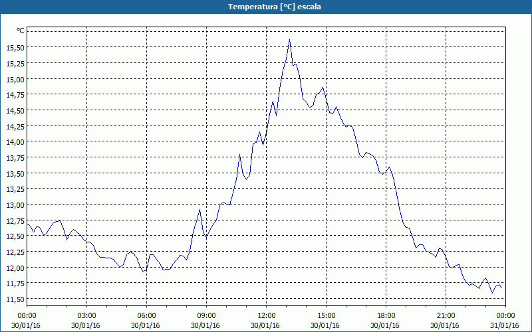Click the 12:00 time axis label
The width and height of the screenshot is (532, 332).
pos(267,316)
